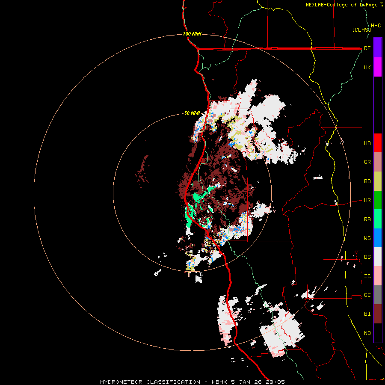Click the RF legend label
The image size is (385, 385).
click(367, 48)
